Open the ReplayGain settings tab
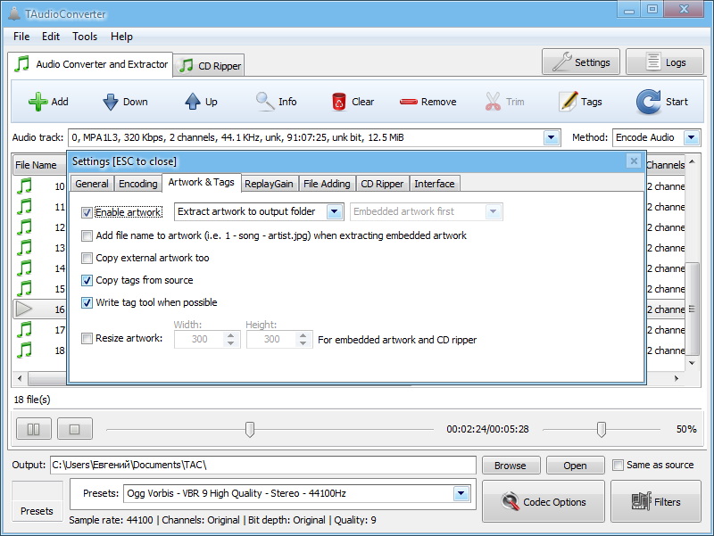Screen dimensions: 714x536 pyautogui.click(x=269, y=184)
